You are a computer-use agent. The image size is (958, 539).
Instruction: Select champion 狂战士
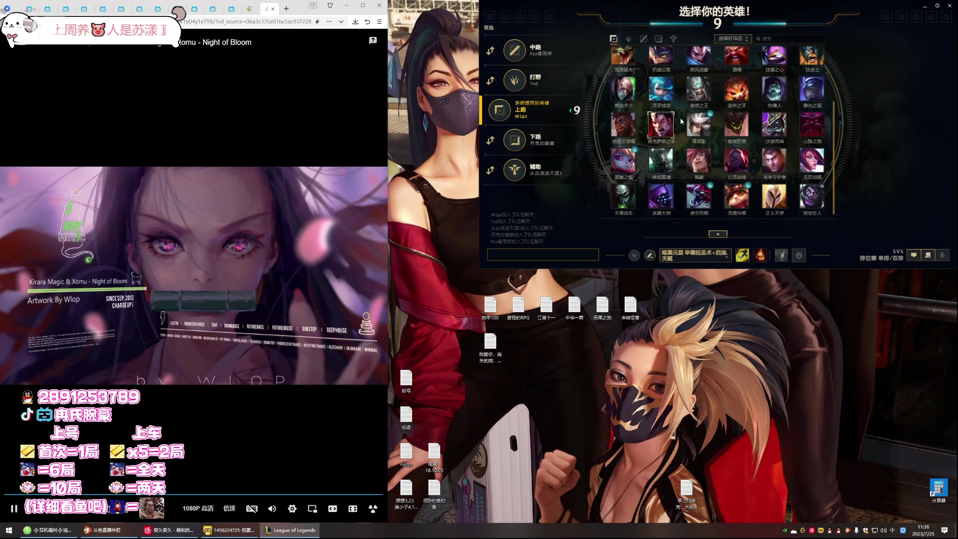pos(812,55)
